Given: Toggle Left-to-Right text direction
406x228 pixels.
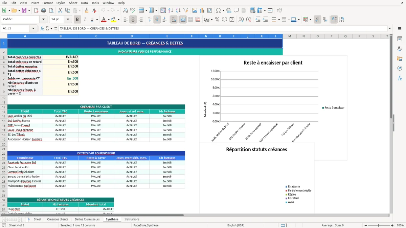Looking at the screenshot, I should click(x=317, y=20).
